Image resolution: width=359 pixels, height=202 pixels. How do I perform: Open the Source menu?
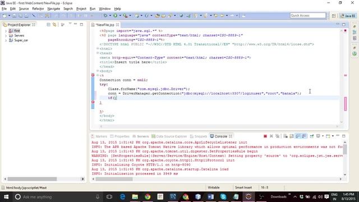[24, 9]
